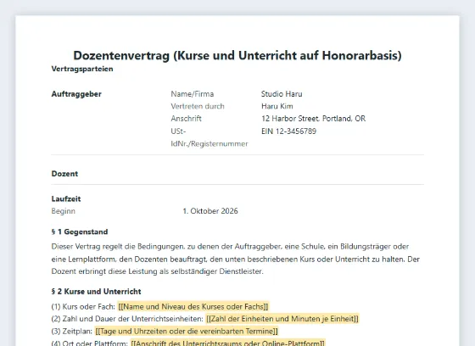475x346 pixels.
Task: Select the "Vertragsparteien" heading
Action: point(82,69)
